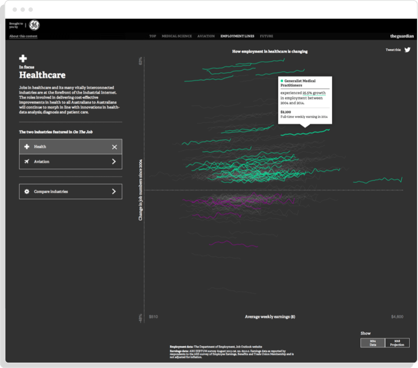Viewport: 418px width, 368px height.
Task: Select the Health industry row
Action: click(70, 147)
